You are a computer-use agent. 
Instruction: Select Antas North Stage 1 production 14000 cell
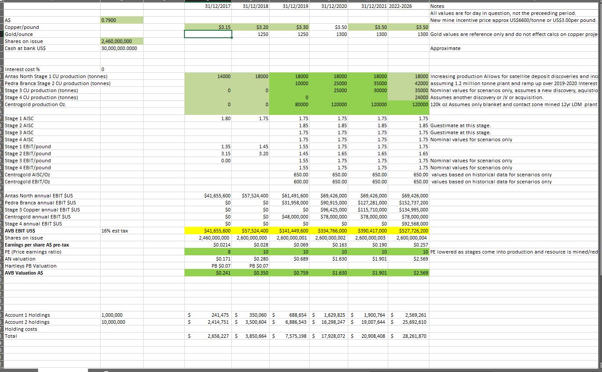pos(208,76)
